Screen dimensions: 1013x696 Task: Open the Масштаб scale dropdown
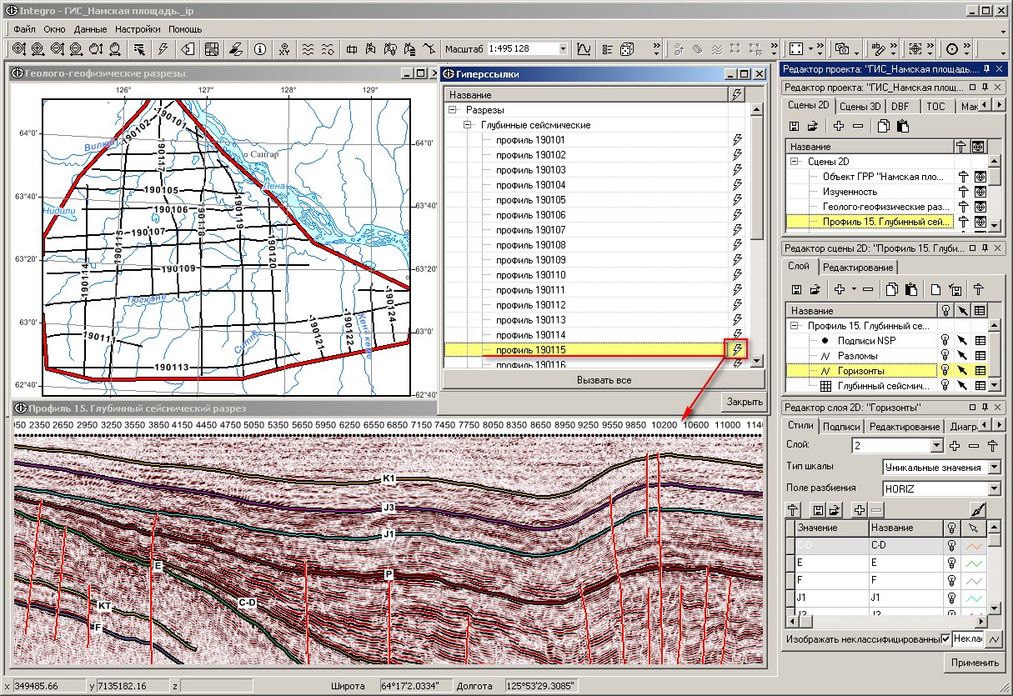click(x=563, y=48)
